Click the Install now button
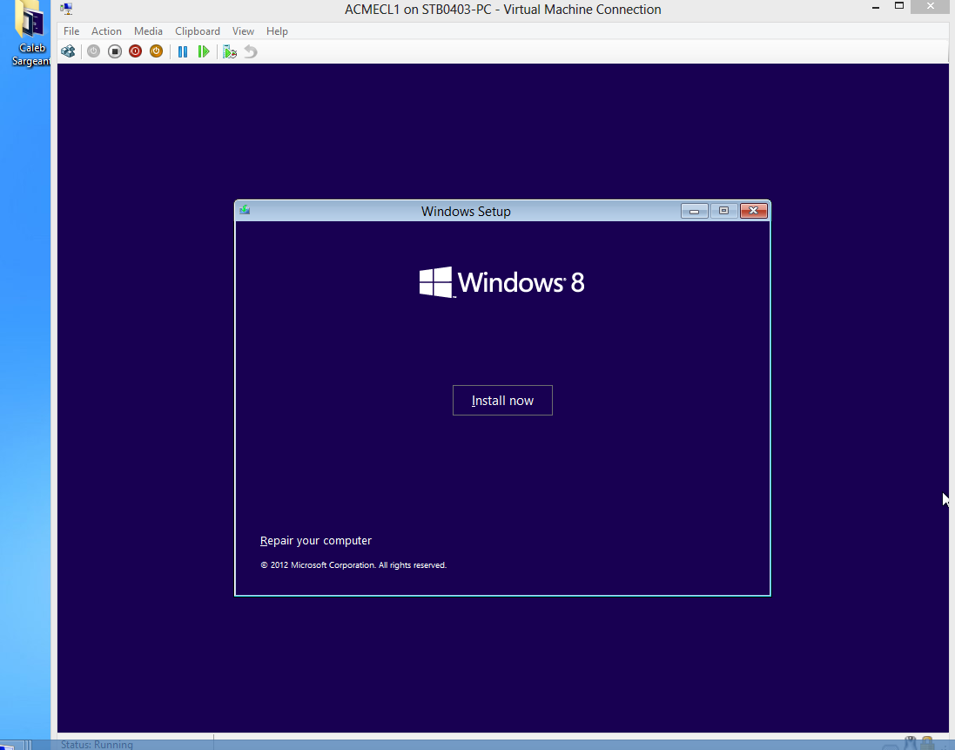Viewport: 955px width, 750px height. pyautogui.click(x=502, y=401)
